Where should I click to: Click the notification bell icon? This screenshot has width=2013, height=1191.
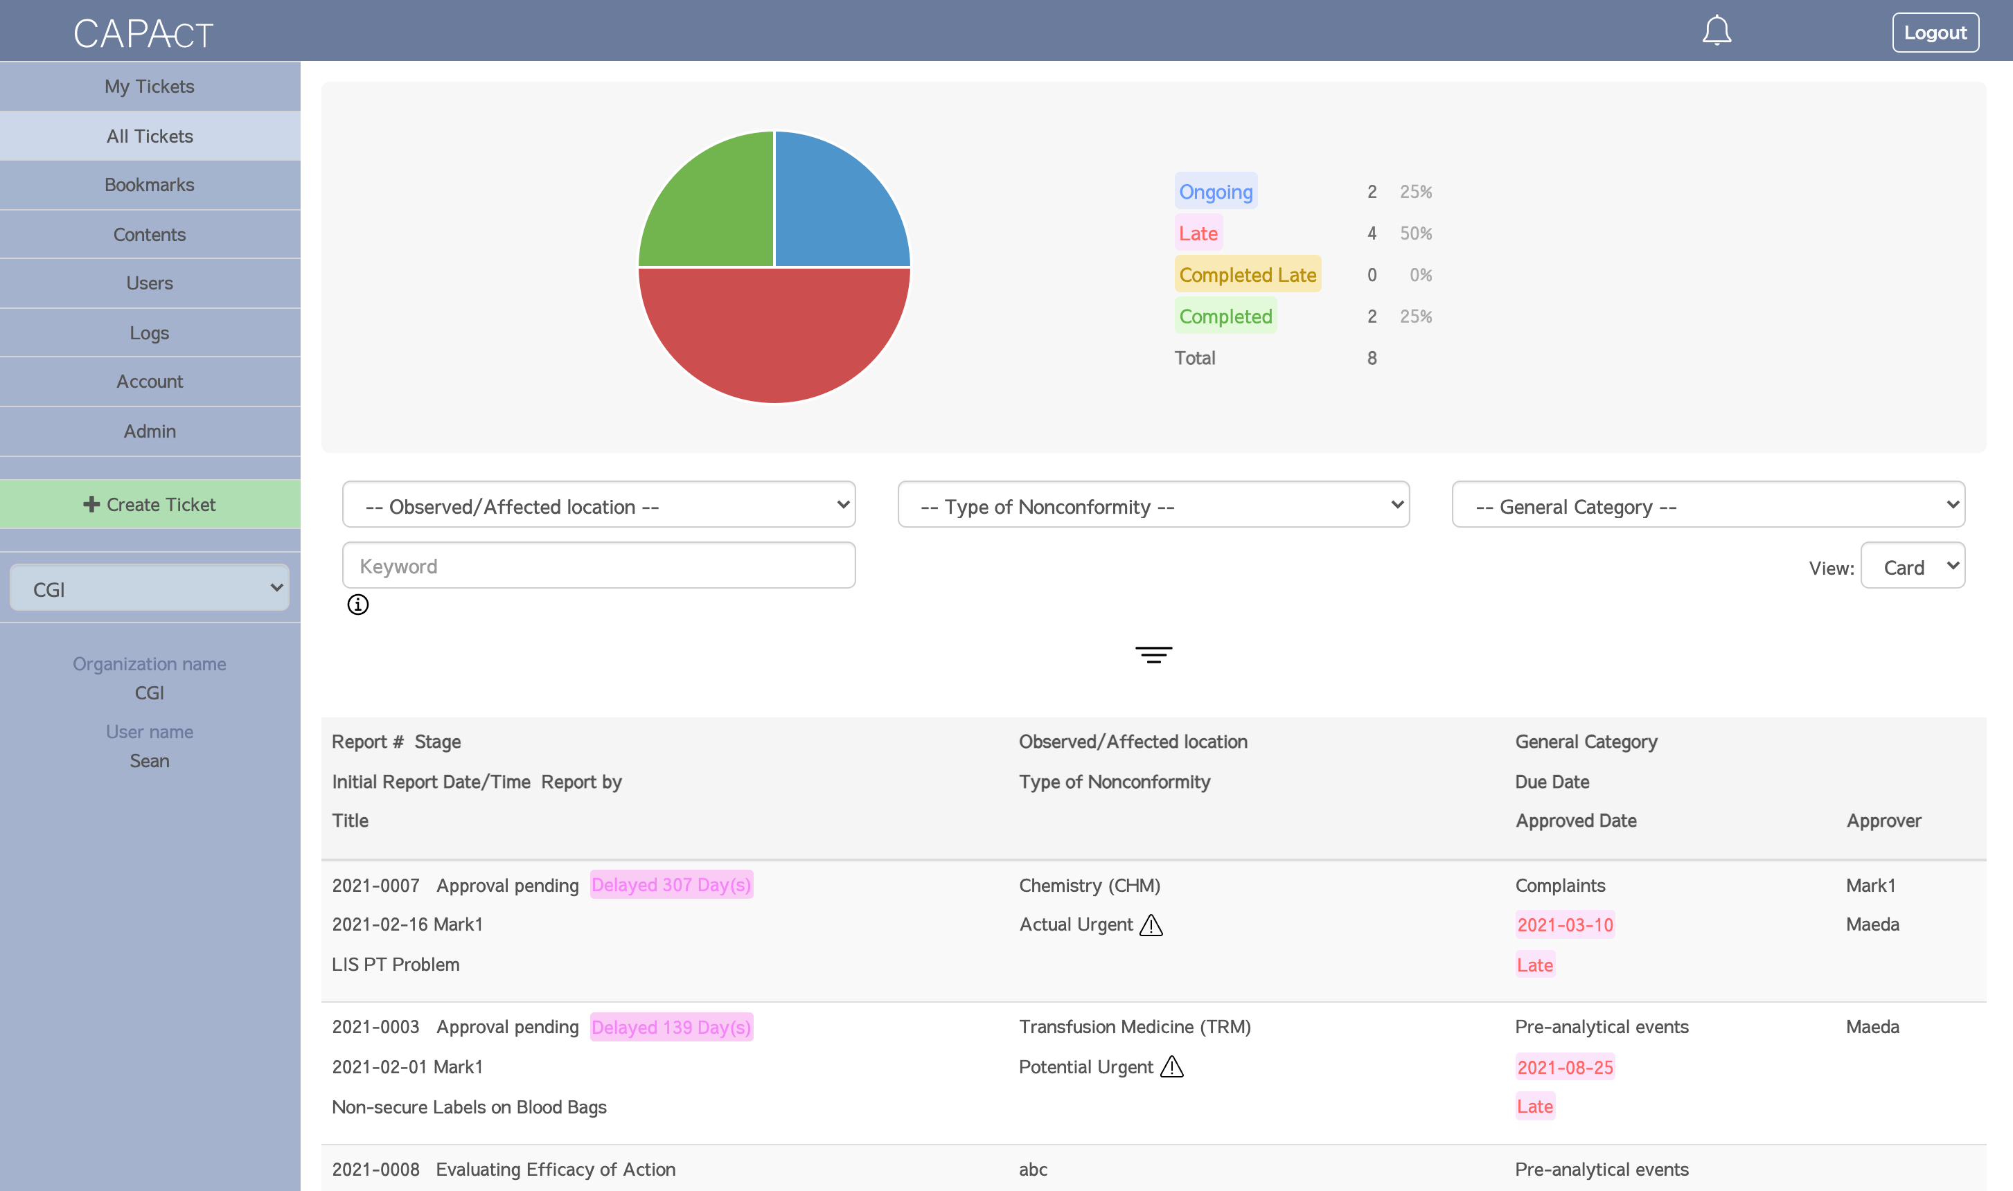click(x=1716, y=31)
